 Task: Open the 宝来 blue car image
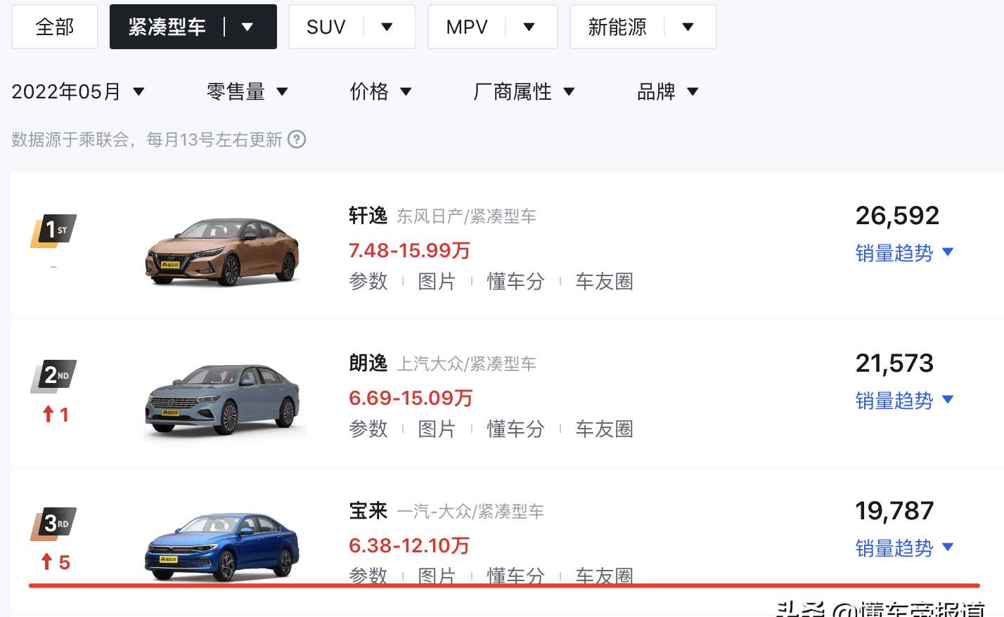[222, 546]
